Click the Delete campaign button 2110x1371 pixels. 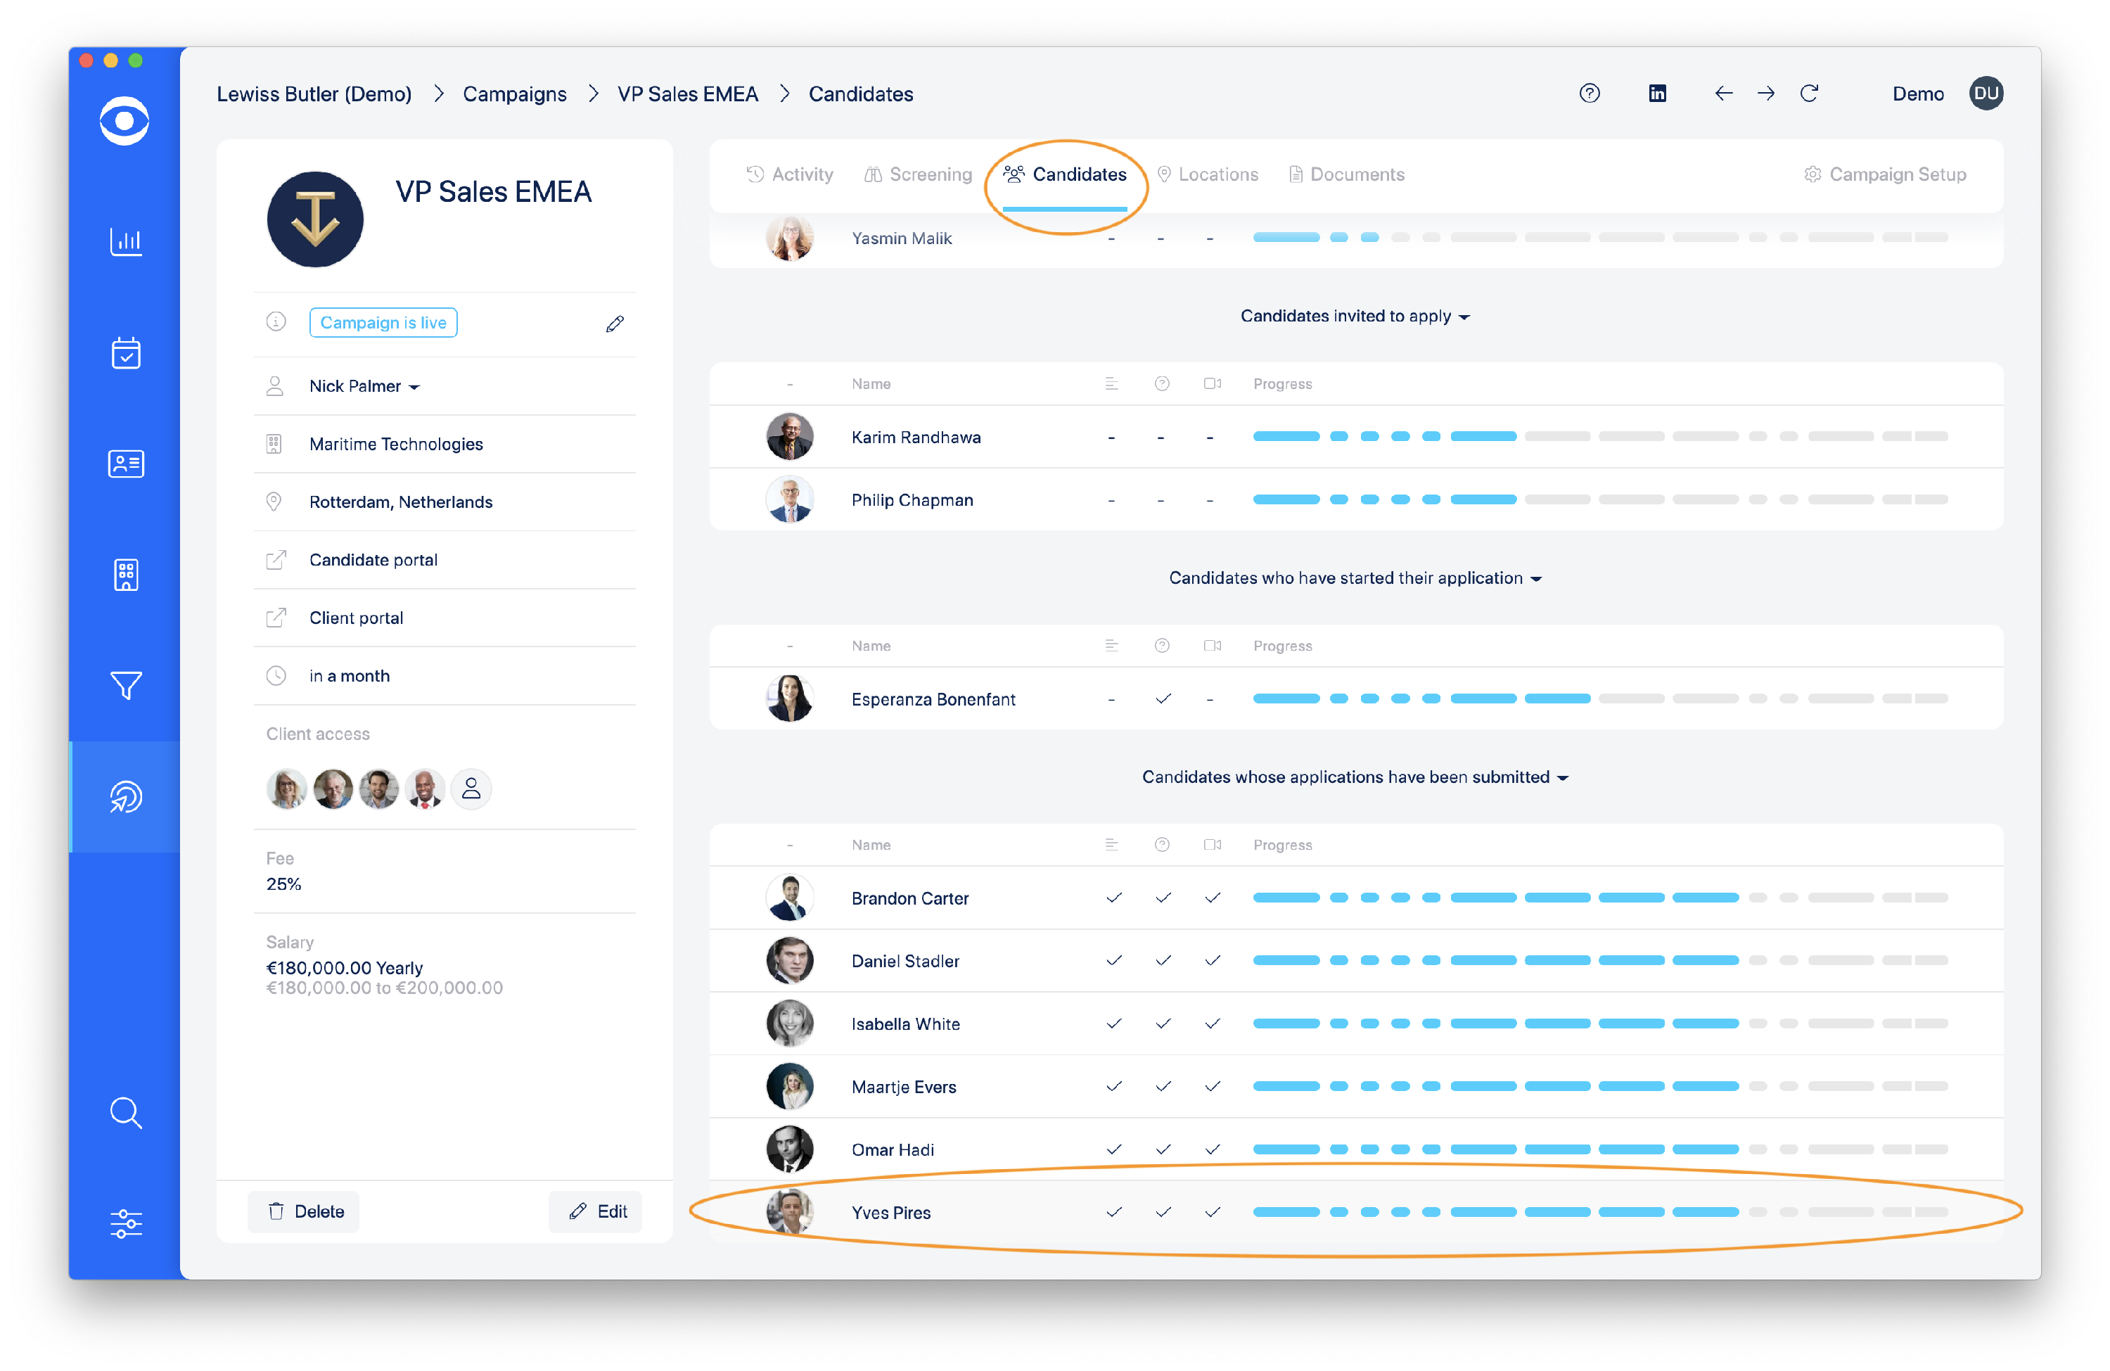coord(304,1211)
